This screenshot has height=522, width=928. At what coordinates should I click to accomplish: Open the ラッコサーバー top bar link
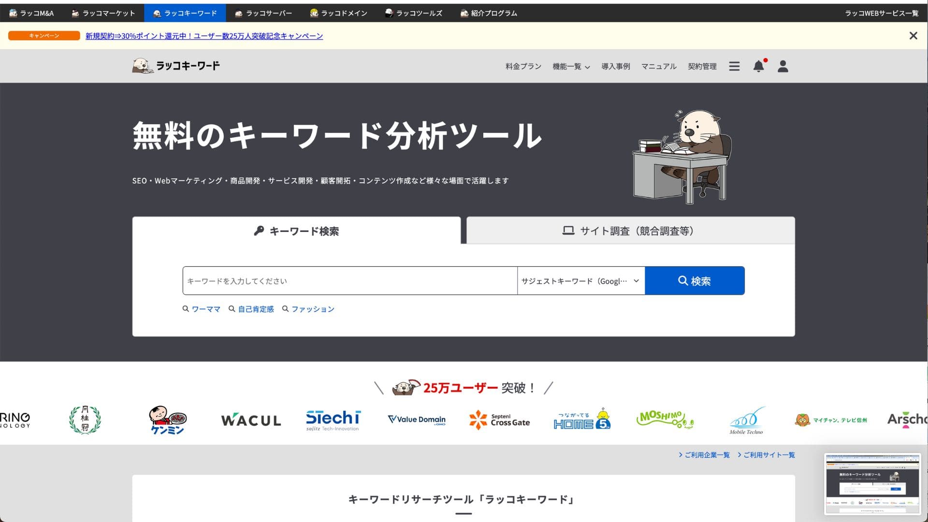pyautogui.click(x=263, y=13)
